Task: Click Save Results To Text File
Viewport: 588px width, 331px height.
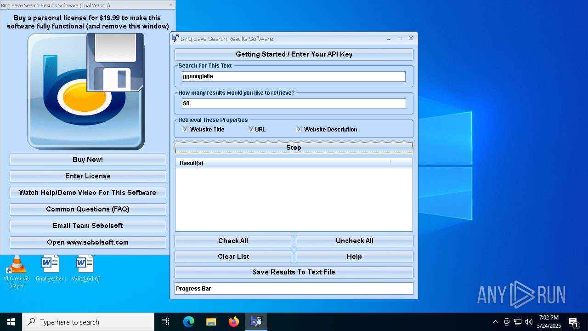Action: click(x=294, y=272)
